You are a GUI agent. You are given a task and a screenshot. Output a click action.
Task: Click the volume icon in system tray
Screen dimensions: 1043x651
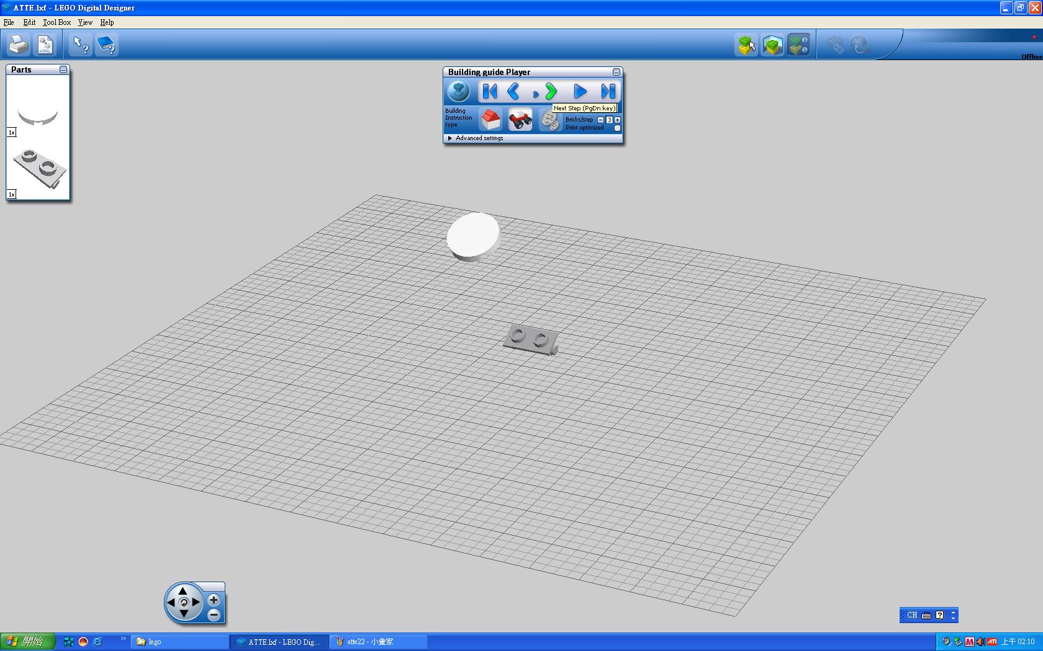tap(980, 642)
